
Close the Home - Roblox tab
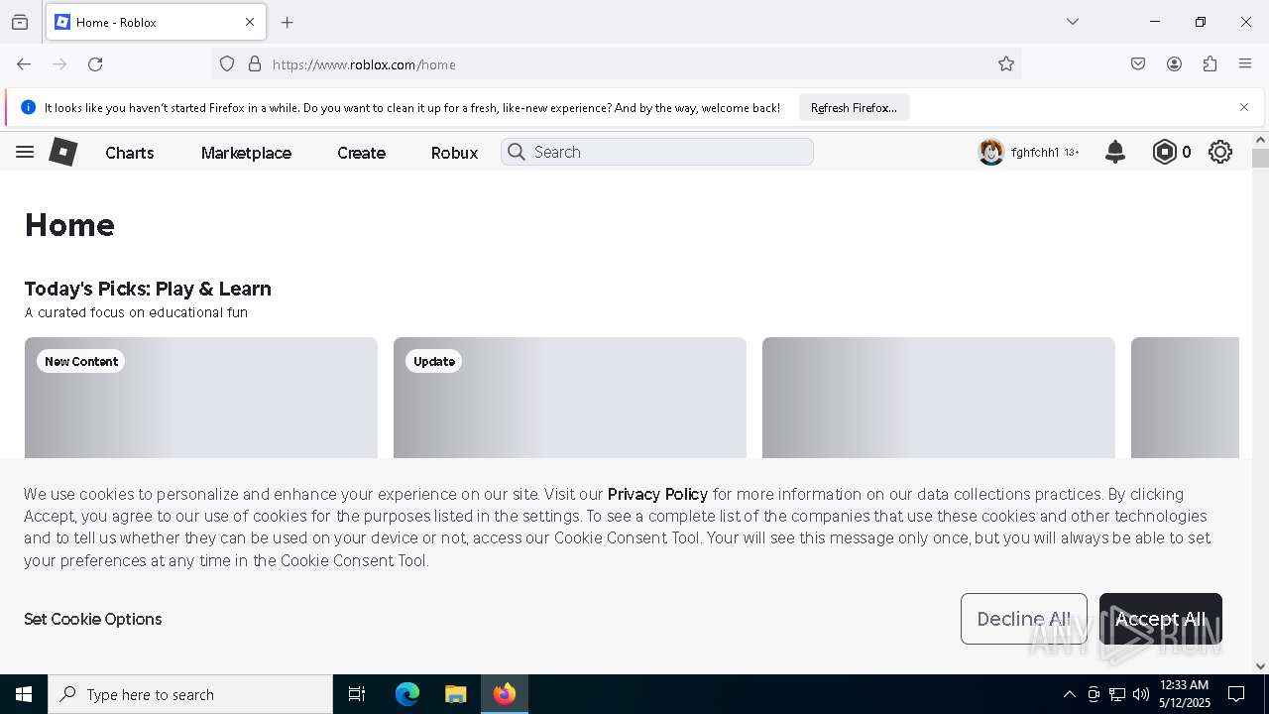[250, 22]
